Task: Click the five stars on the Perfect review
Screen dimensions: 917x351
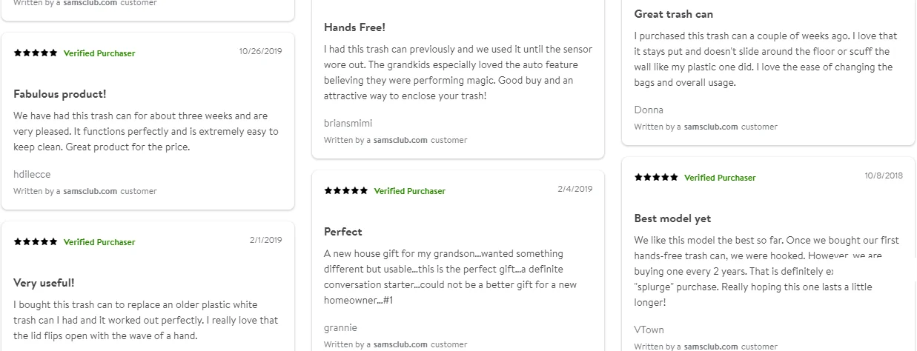Action: pos(346,191)
